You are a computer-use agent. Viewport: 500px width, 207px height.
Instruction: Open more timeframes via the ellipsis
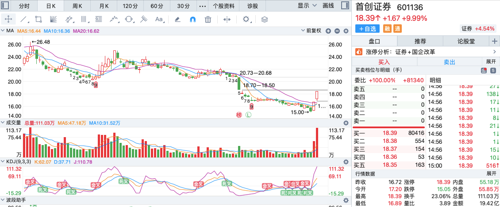coord(202,6)
